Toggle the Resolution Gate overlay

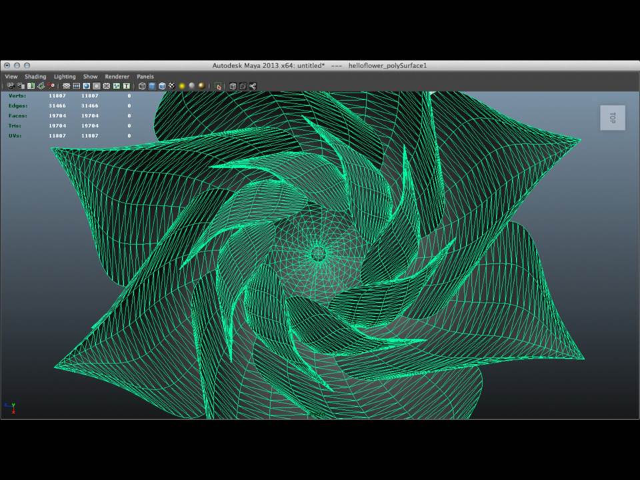pos(87,86)
